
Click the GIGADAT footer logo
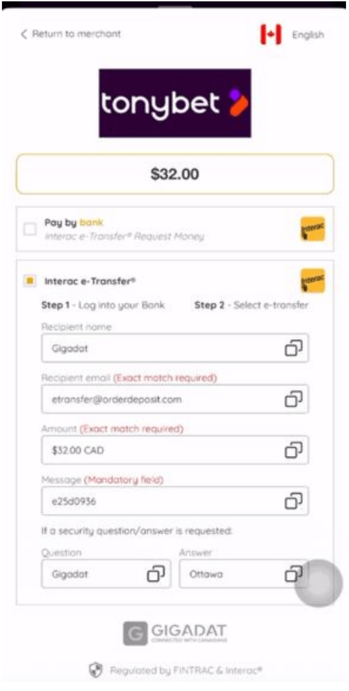(x=175, y=633)
